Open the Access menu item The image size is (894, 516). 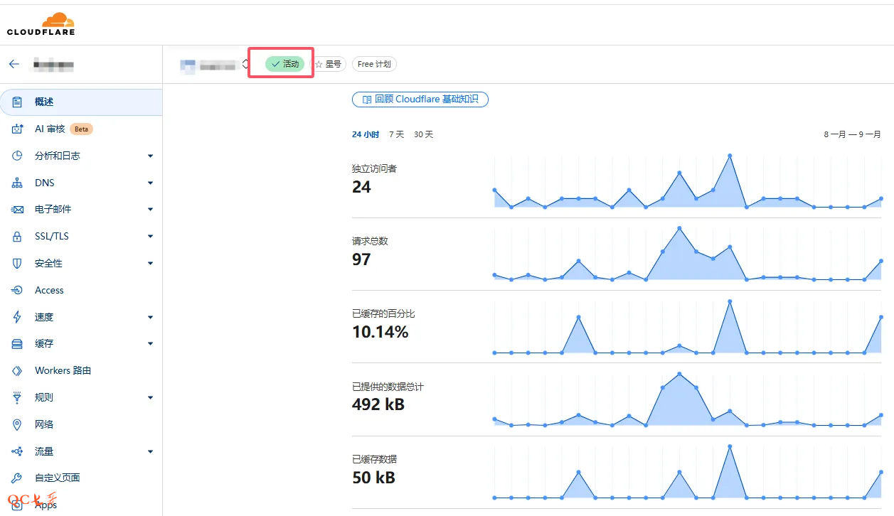pos(49,290)
